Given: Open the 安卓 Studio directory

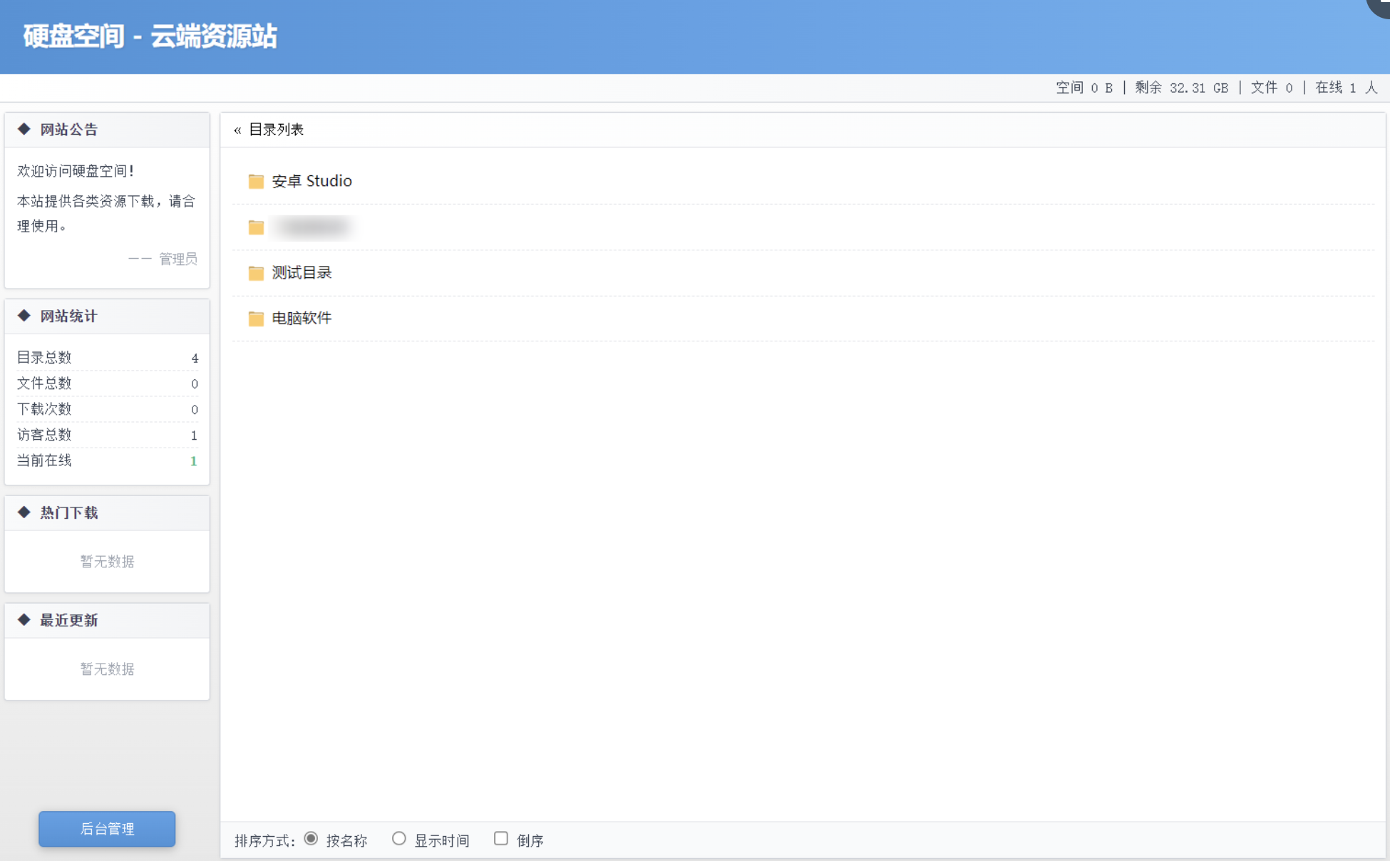Looking at the screenshot, I should click(x=312, y=181).
